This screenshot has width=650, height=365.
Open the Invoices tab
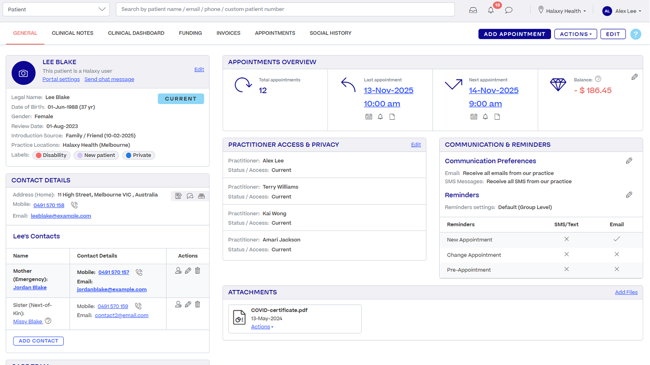(x=228, y=33)
